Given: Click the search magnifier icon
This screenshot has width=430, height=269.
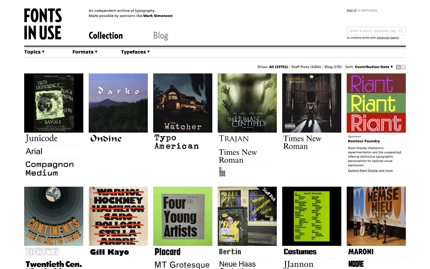Looking at the screenshot, I should coord(401,31).
